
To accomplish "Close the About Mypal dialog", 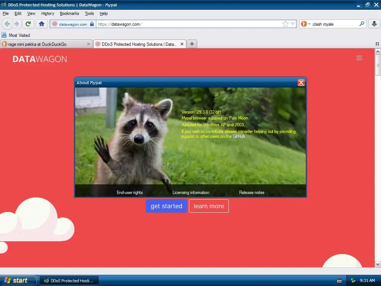I will point(301,83).
